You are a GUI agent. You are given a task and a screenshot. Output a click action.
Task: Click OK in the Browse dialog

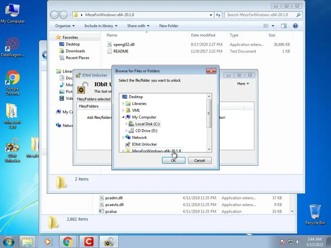[174, 160]
